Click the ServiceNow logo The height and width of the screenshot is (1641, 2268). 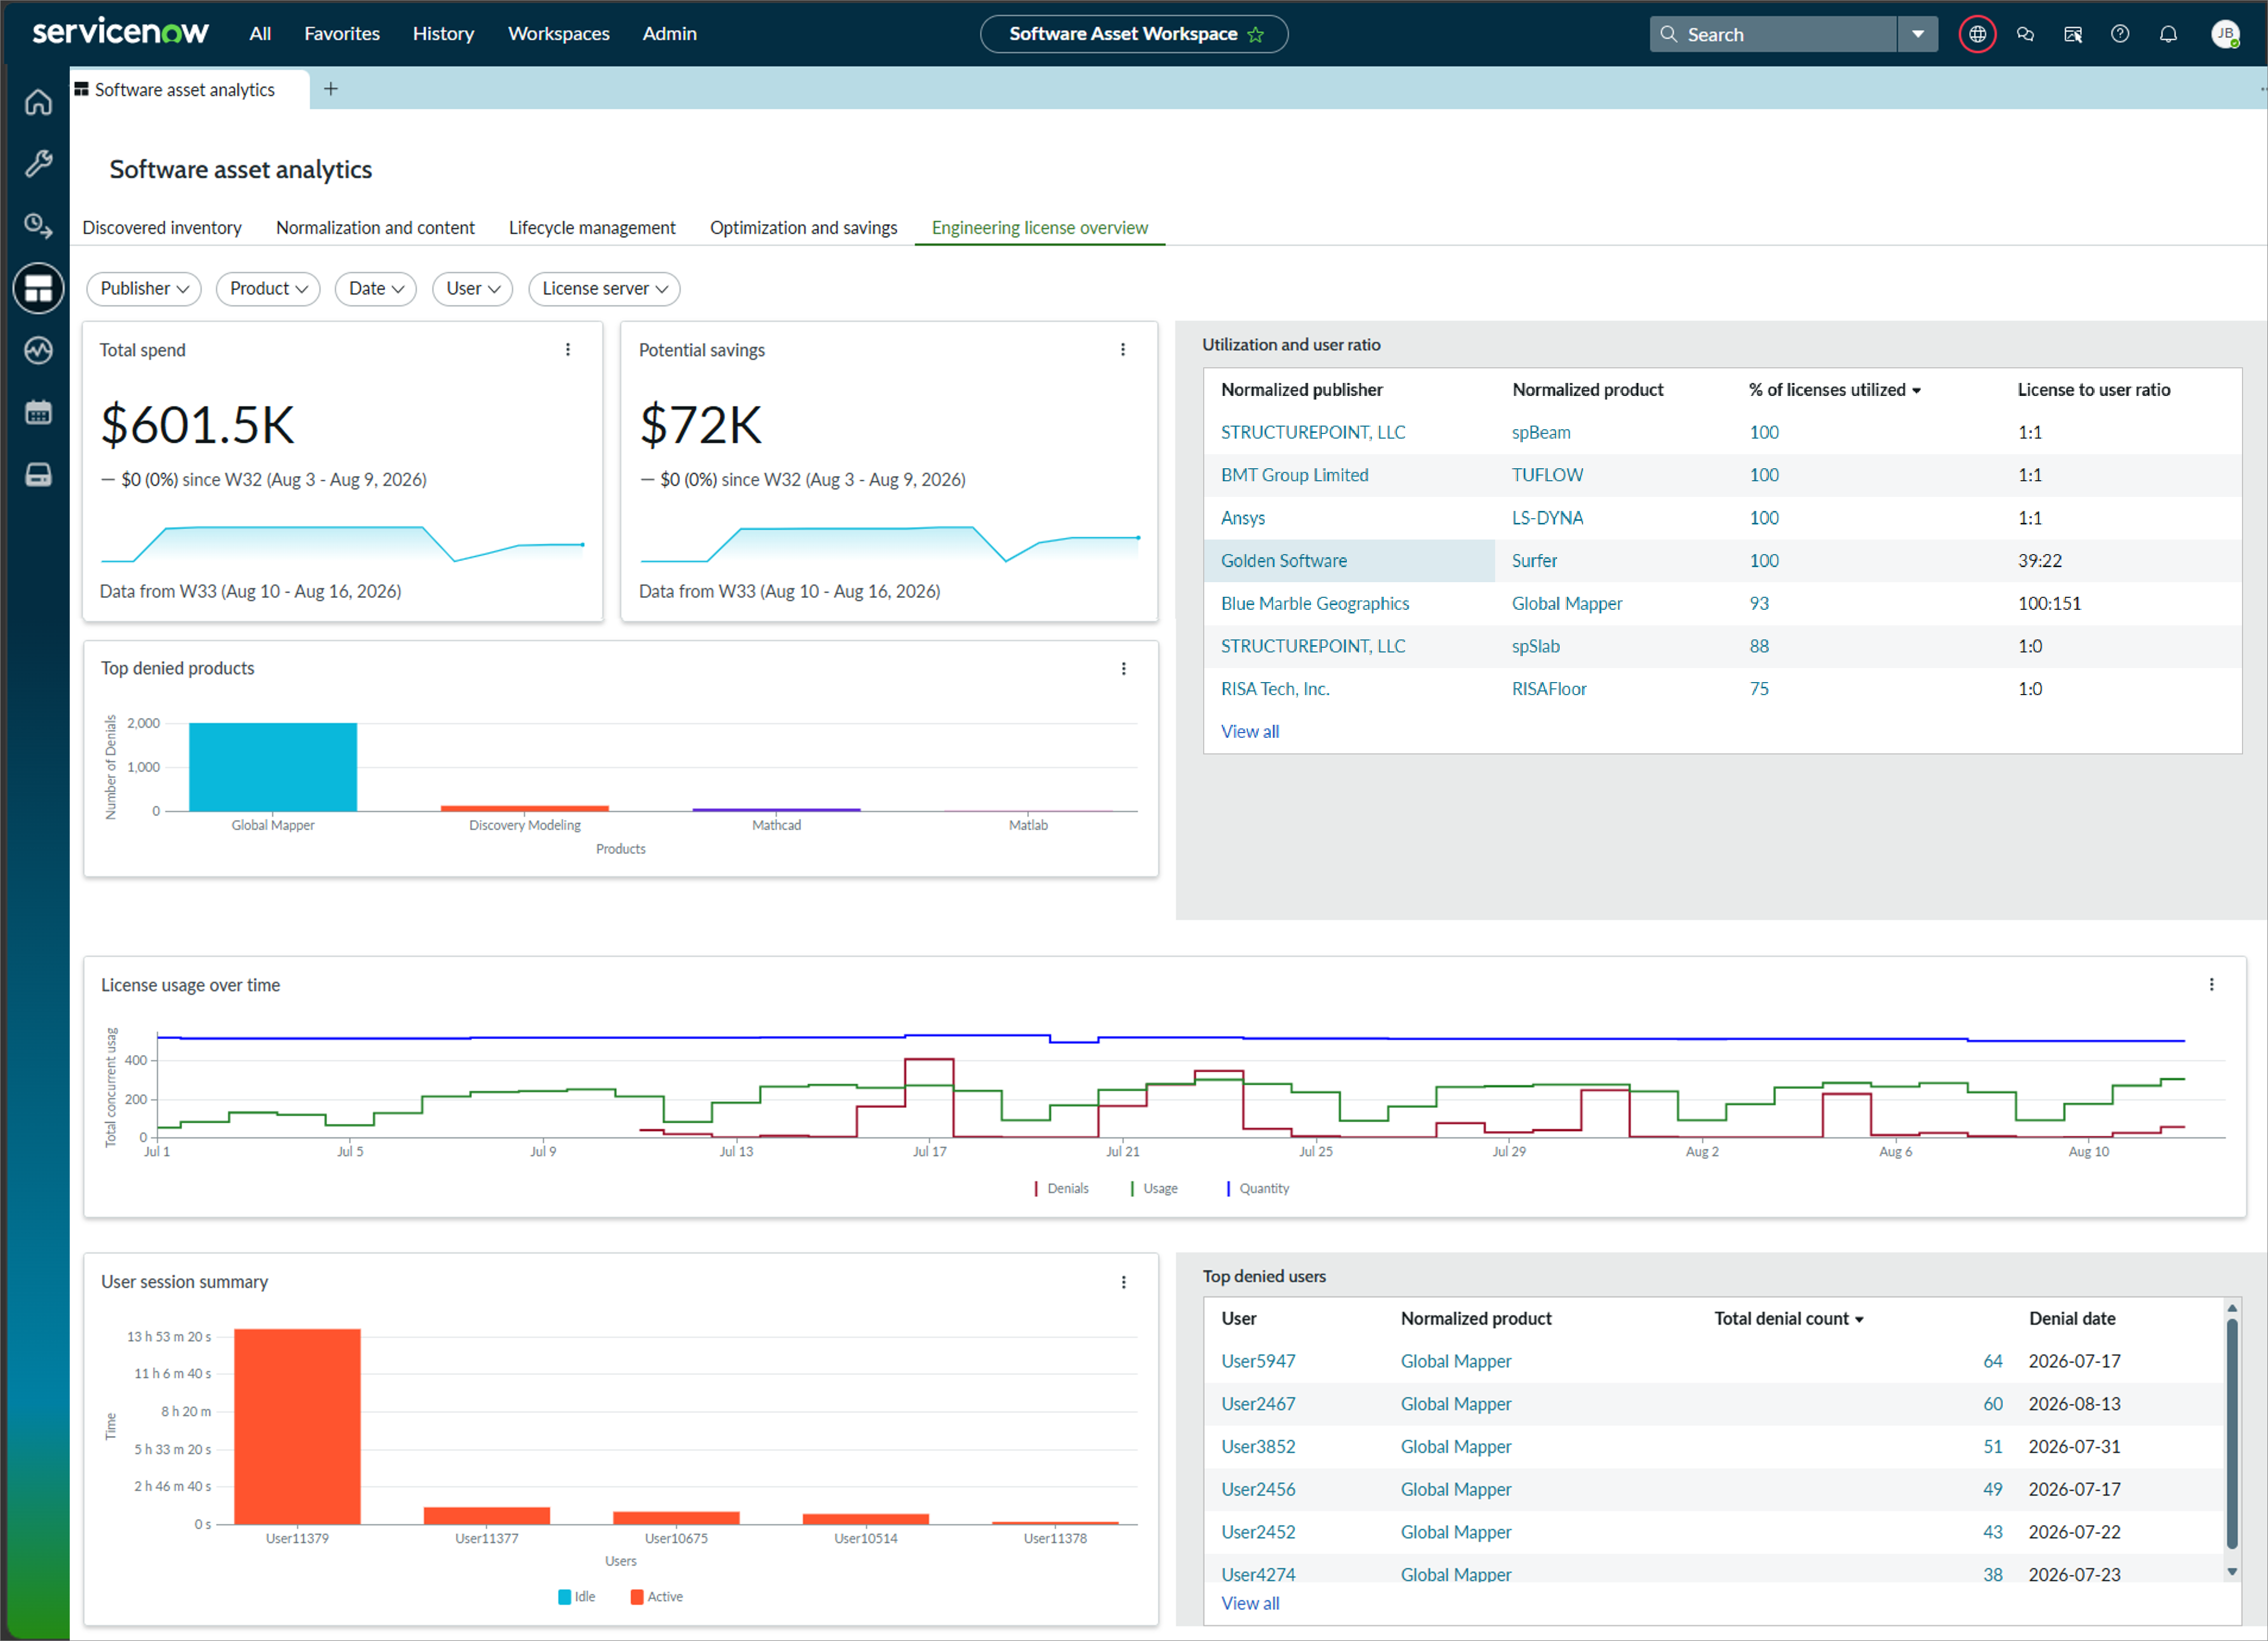point(120,32)
